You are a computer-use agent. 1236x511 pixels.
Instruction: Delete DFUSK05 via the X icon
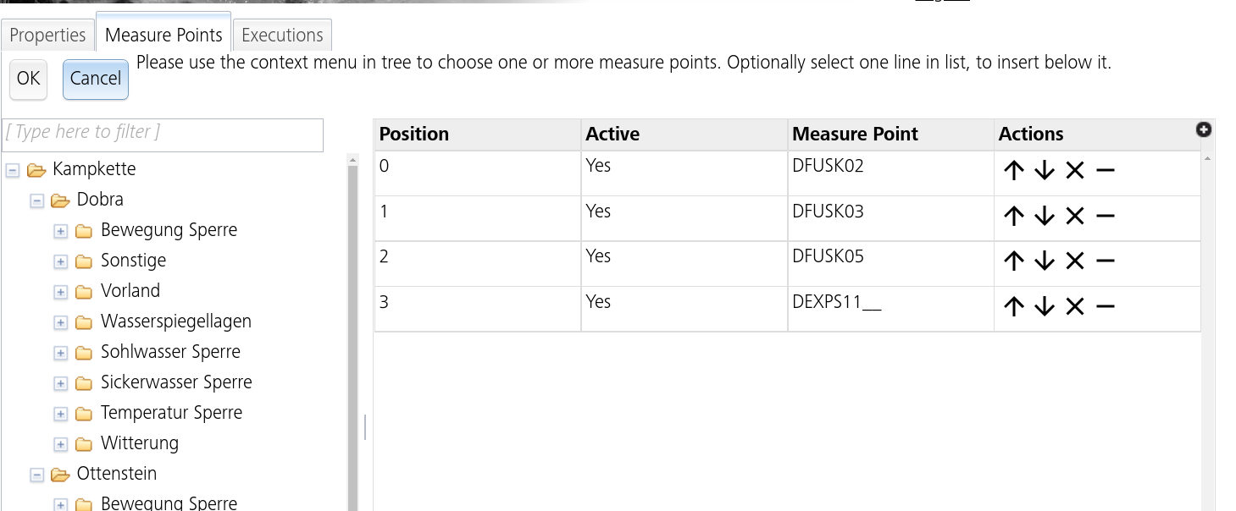(x=1074, y=261)
